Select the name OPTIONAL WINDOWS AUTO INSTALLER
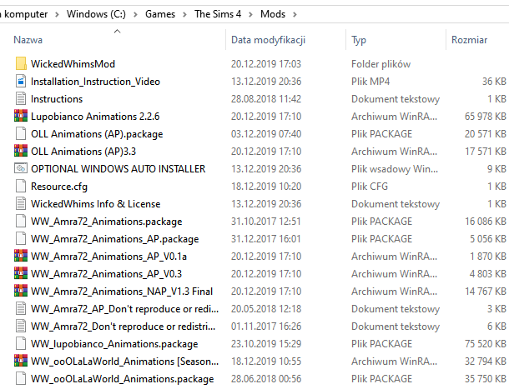509x389 pixels. click(x=118, y=169)
